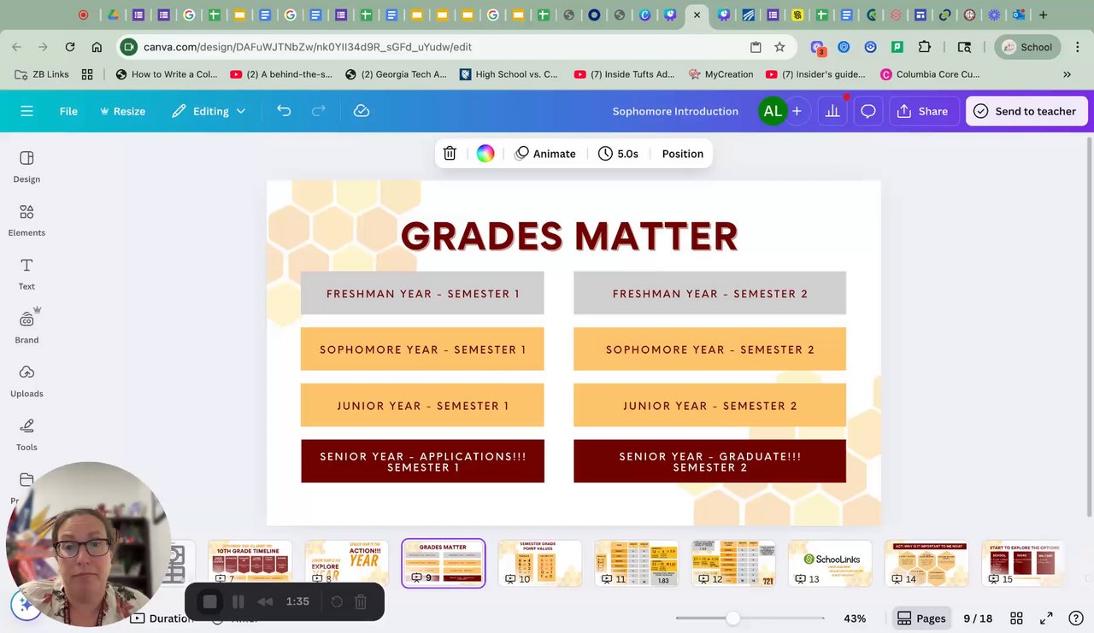
Task: Adjust the zoom slider handle
Action: [x=732, y=618]
